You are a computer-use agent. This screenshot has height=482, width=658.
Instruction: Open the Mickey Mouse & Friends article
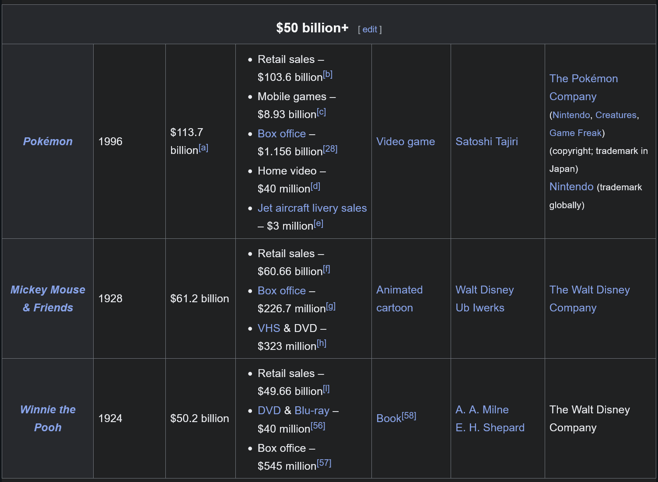(48, 299)
